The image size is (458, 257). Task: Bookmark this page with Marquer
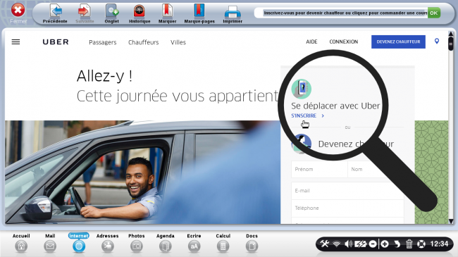(168, 11)
